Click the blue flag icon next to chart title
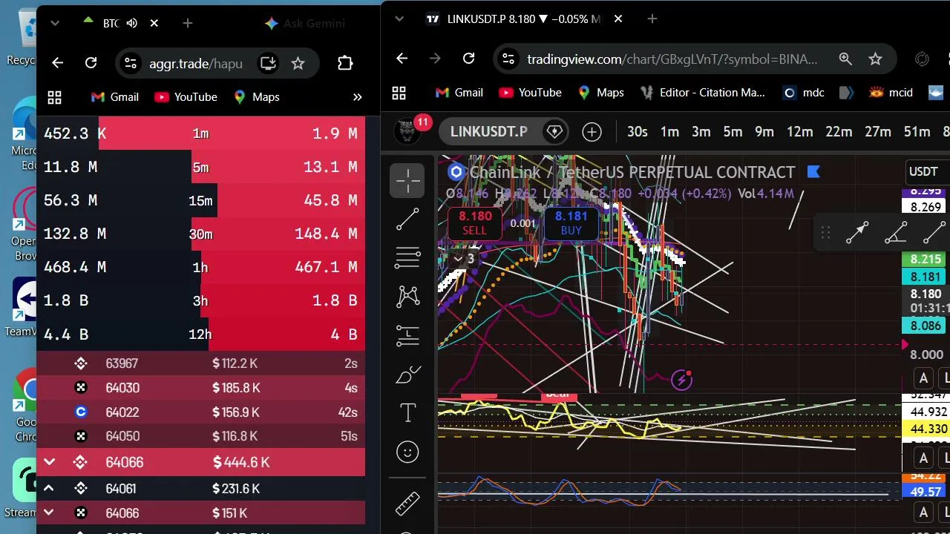This screenshot has height=534, width=950. click(813, 172)
